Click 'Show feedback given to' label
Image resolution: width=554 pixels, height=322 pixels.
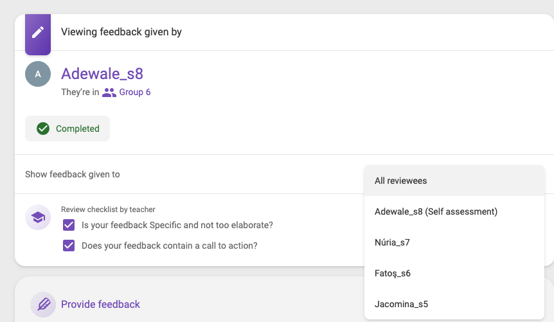[73, 174]
